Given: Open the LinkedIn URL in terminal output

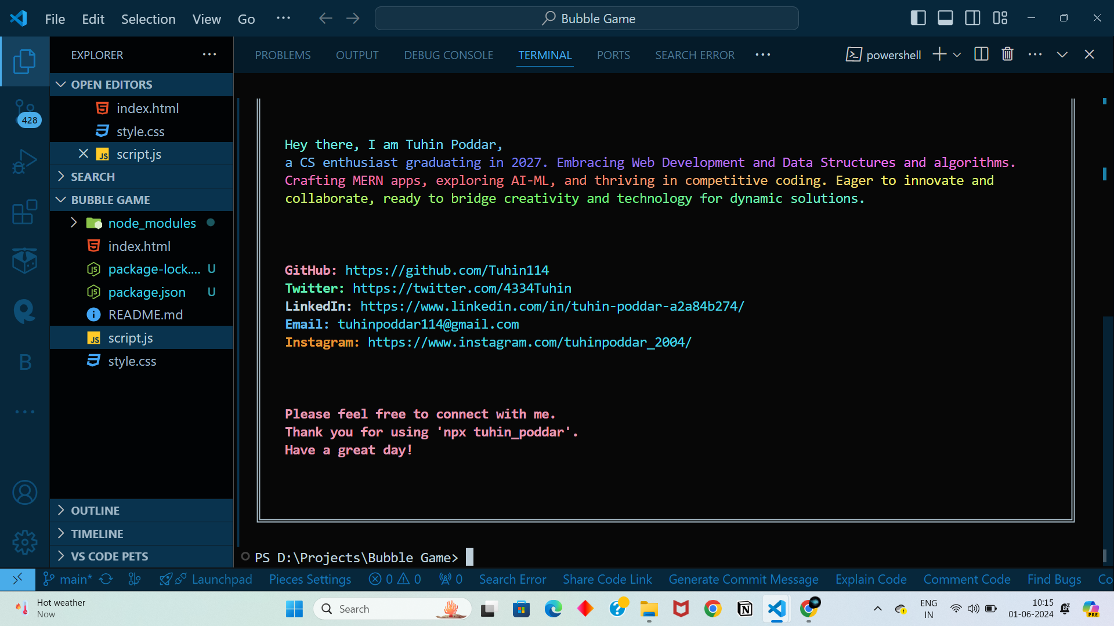Looking at the screenshot, I should 552,306.
